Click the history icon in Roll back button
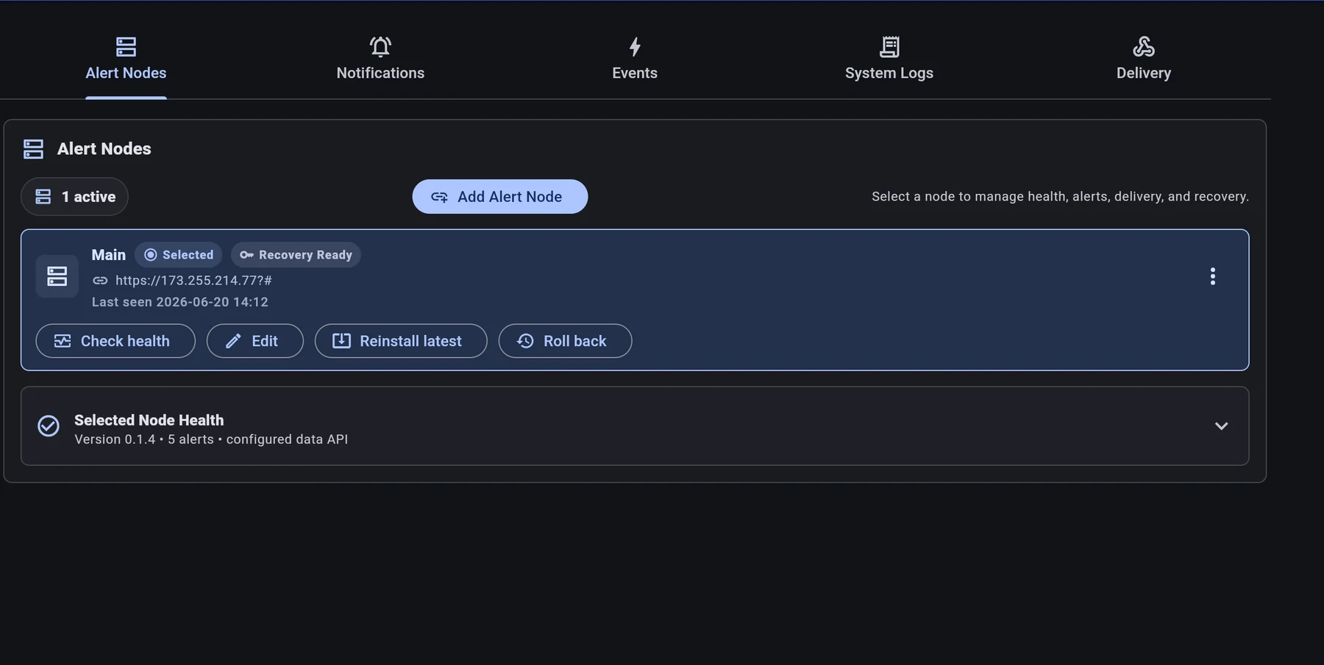This screenshot has height=665, width=1324. coord(525,341)
